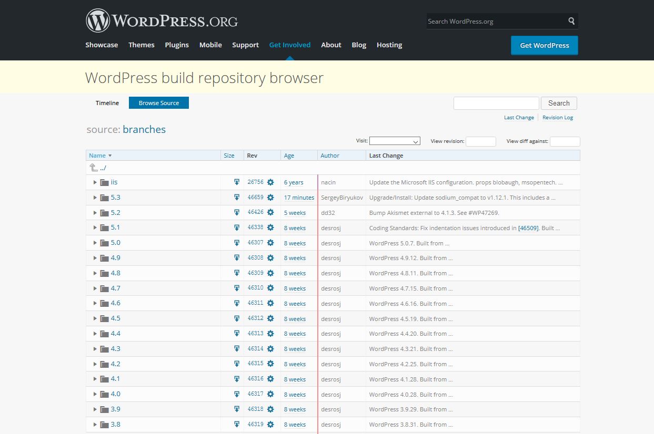Download the 5.0 branch archive
Screen dimensions: 654x434
tap(237, 243)
